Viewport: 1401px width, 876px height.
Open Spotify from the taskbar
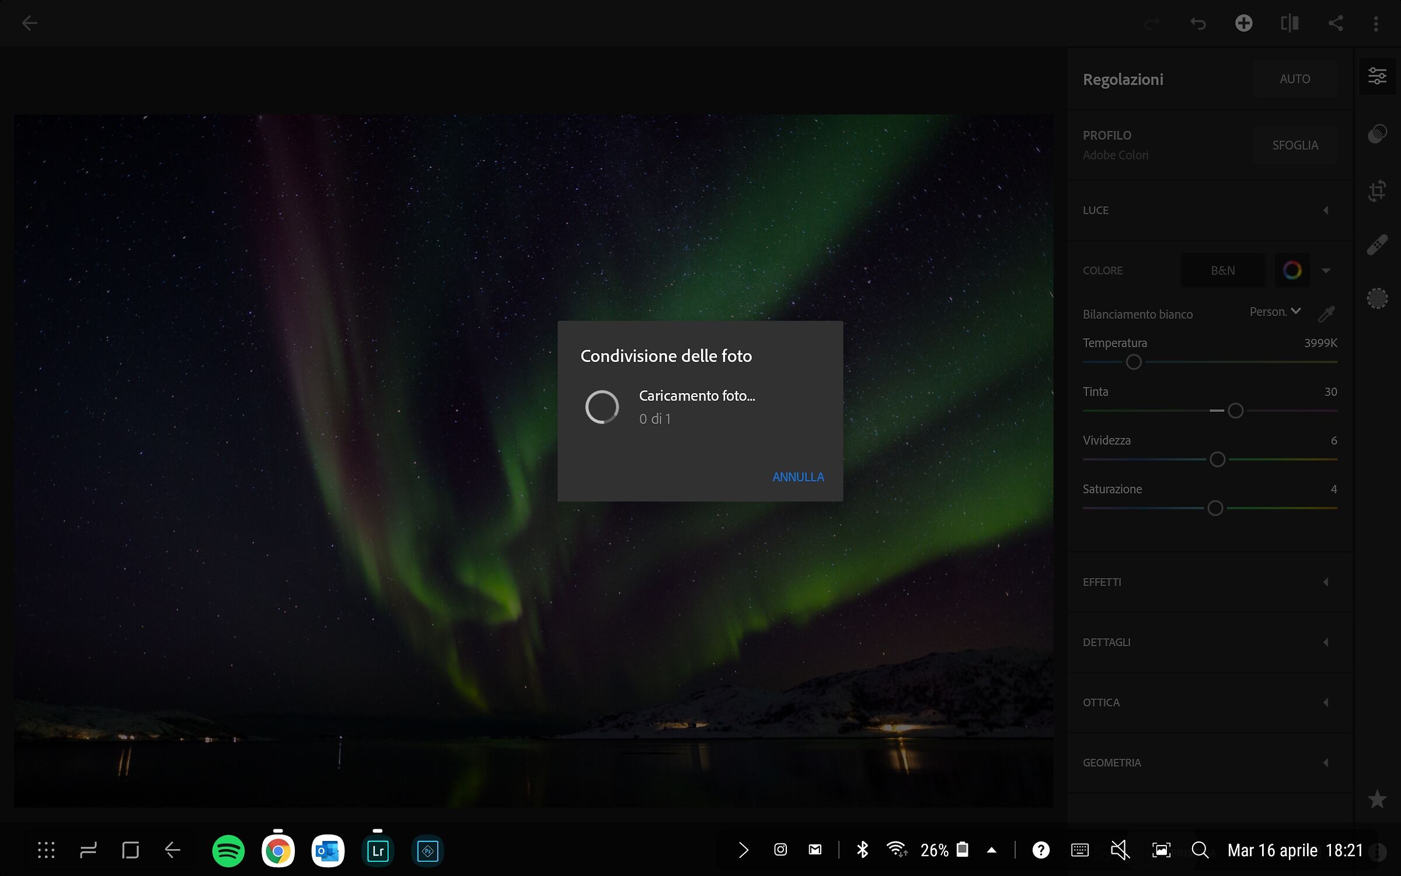[228, 851]
